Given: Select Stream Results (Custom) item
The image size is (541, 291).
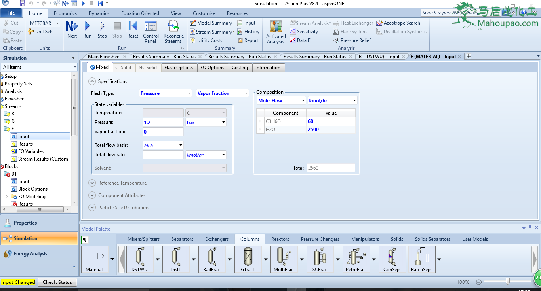Looking at the screenshot, I should point(40,159).
